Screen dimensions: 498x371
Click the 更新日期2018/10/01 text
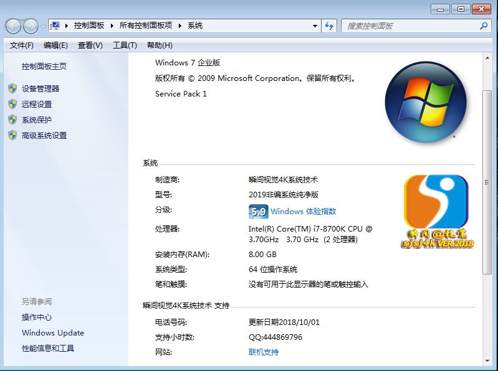click(x=284, y=322)
